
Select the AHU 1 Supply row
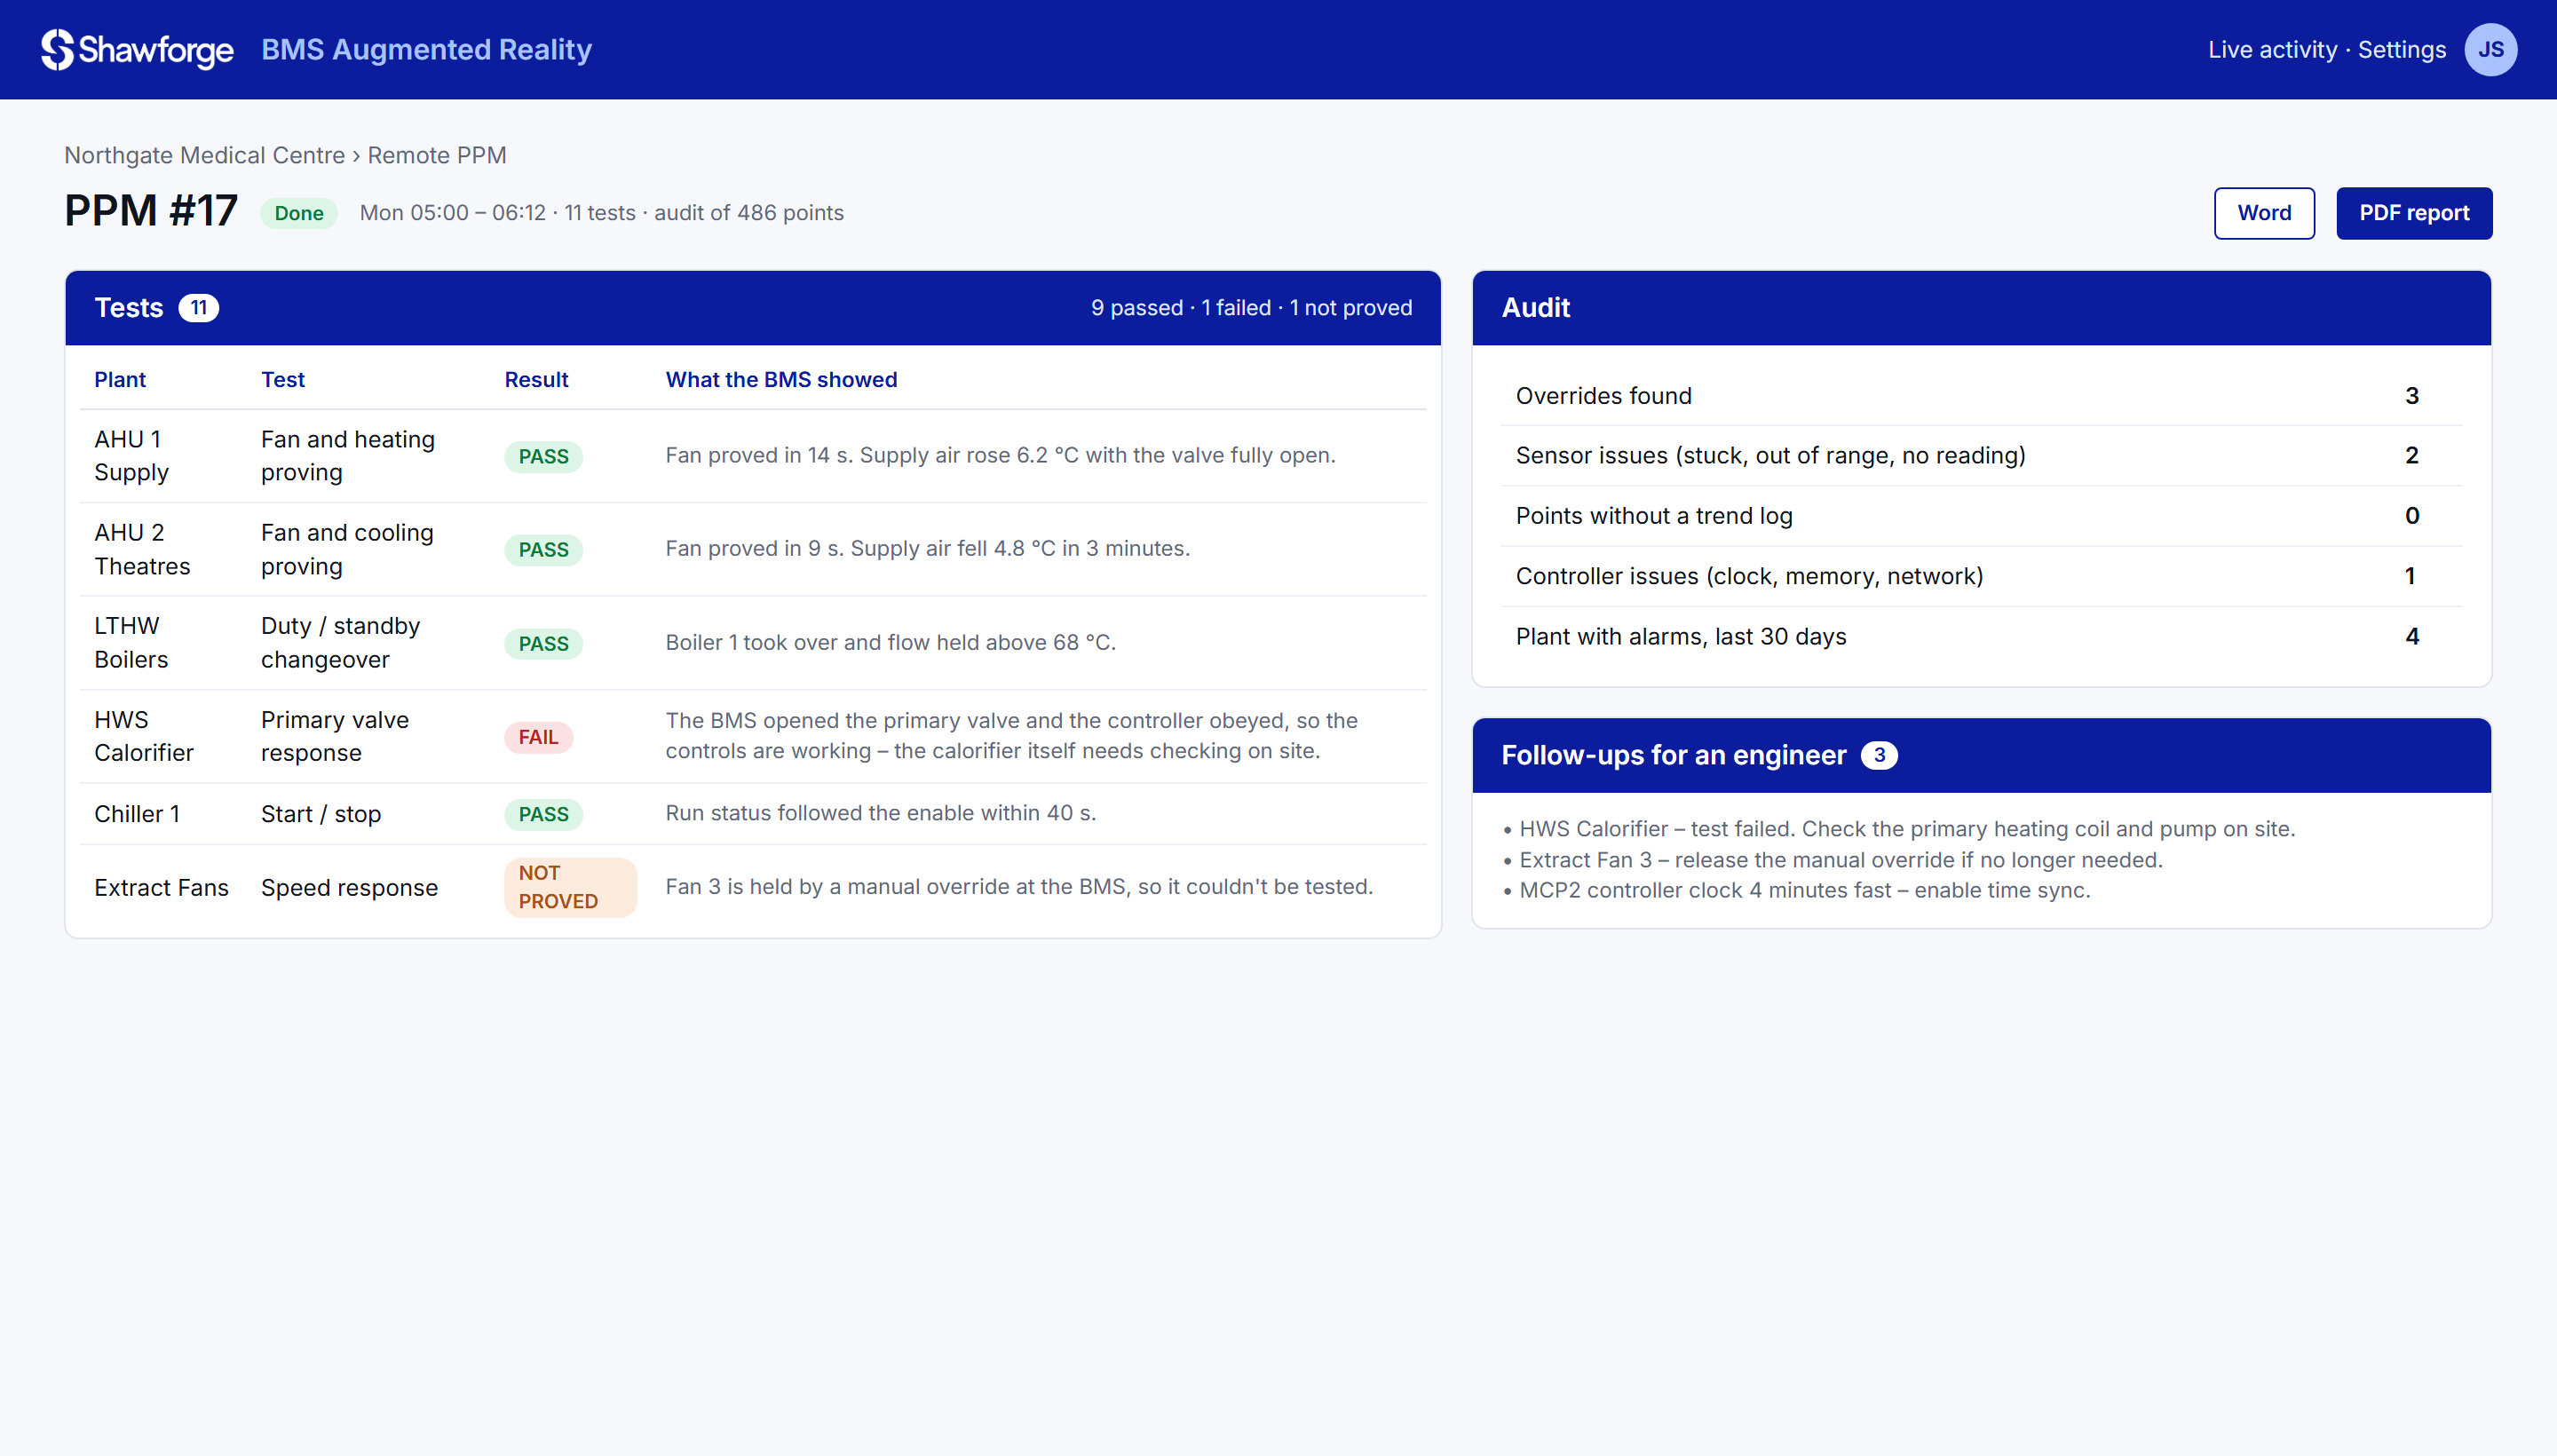pos(753,456)
